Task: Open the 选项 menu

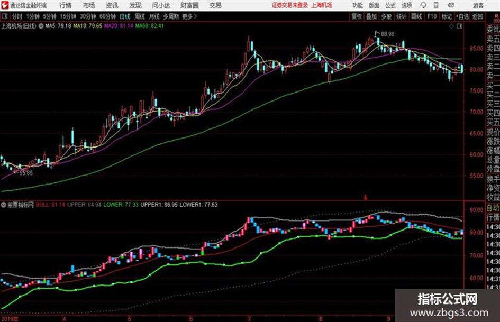Action: [x=406, y=5]
